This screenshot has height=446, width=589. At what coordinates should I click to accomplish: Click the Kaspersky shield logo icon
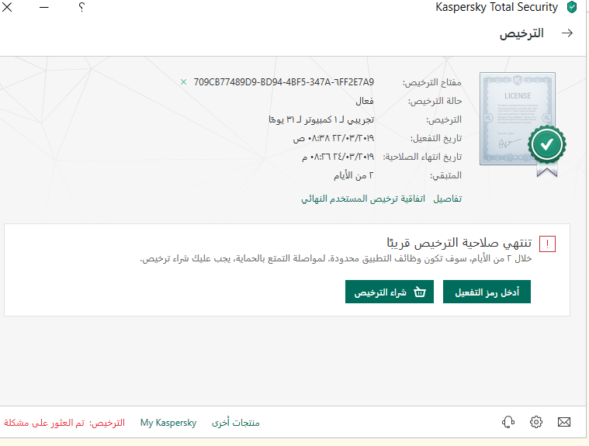572,7
